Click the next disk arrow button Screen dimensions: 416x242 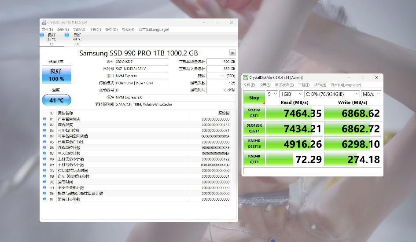[232, 53]
